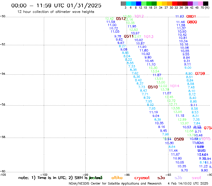Click the s3a satellite legend label
This screenshot has width=212, height=186.
point(161,178)
